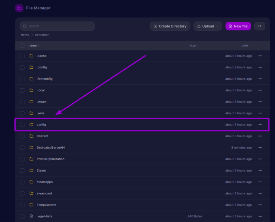Open the DedicatedServer64 folder name
Image resolution: width=275 pixels, height=222 pixels.
[51, 148]
